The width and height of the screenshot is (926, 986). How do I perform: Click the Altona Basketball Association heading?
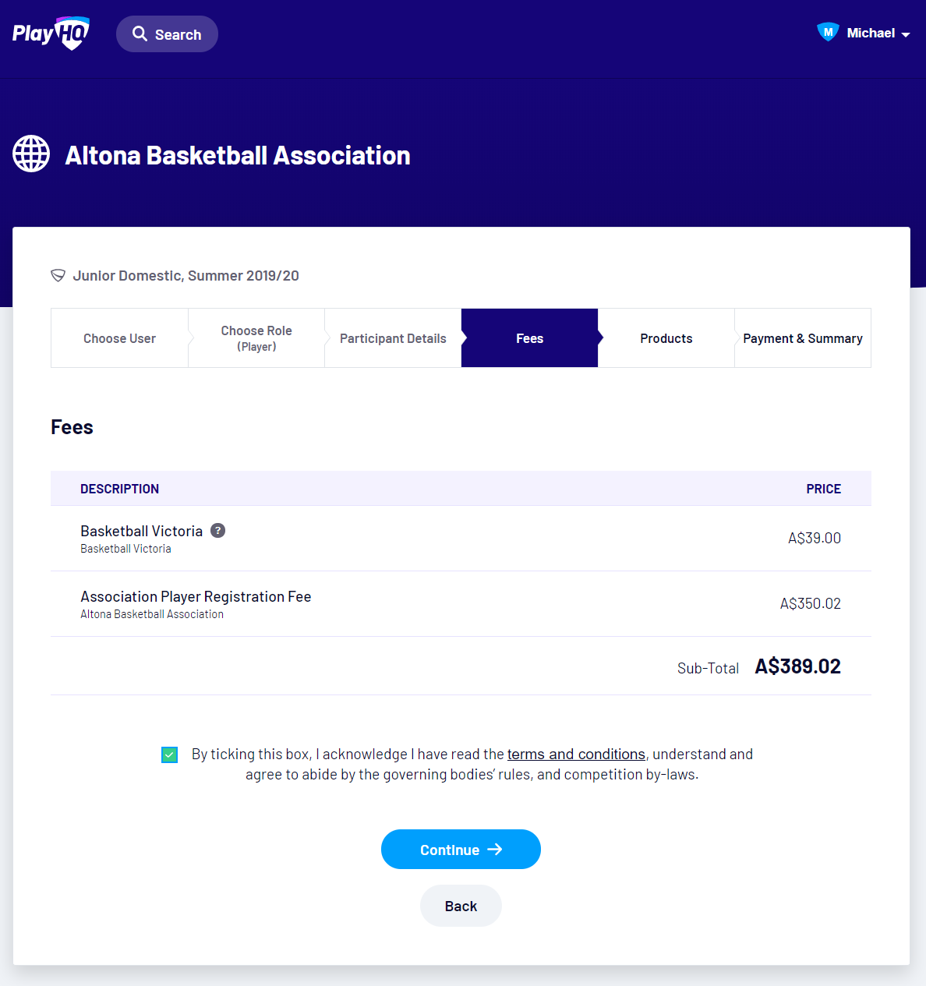pos(238,155)
